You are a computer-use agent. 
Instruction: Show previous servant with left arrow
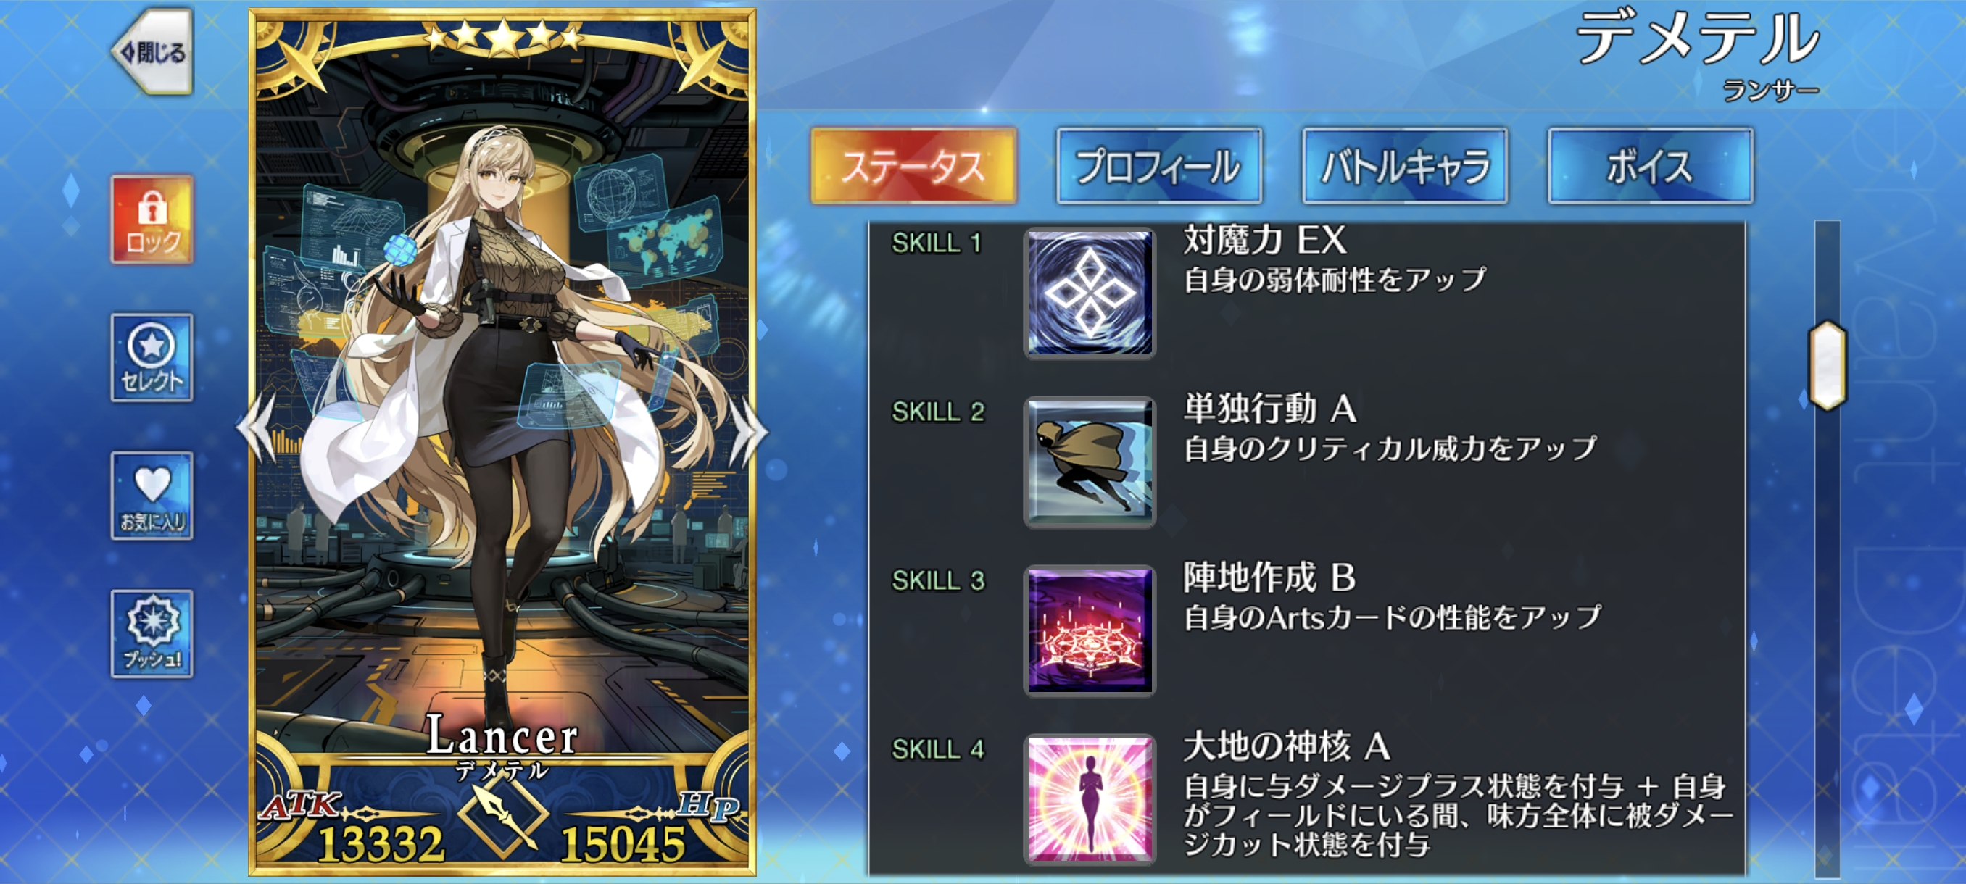coord(257,429)
